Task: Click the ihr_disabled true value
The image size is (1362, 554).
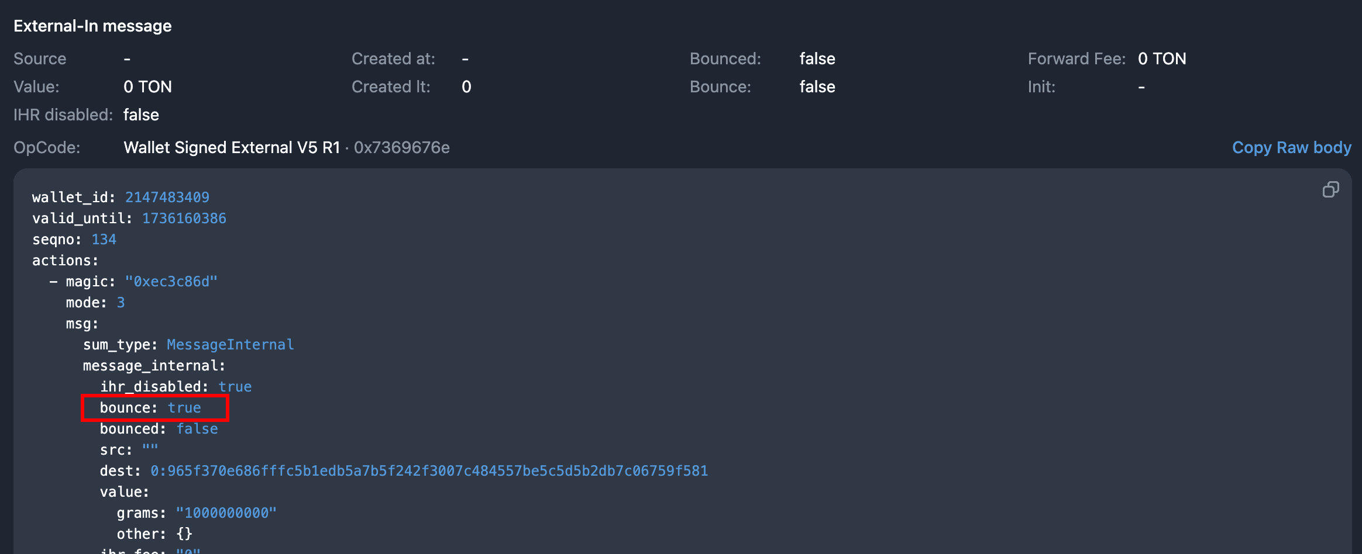Action: [235, 387]
